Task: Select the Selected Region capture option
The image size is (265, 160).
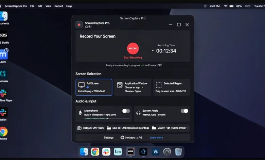Action: pos(172,87)
